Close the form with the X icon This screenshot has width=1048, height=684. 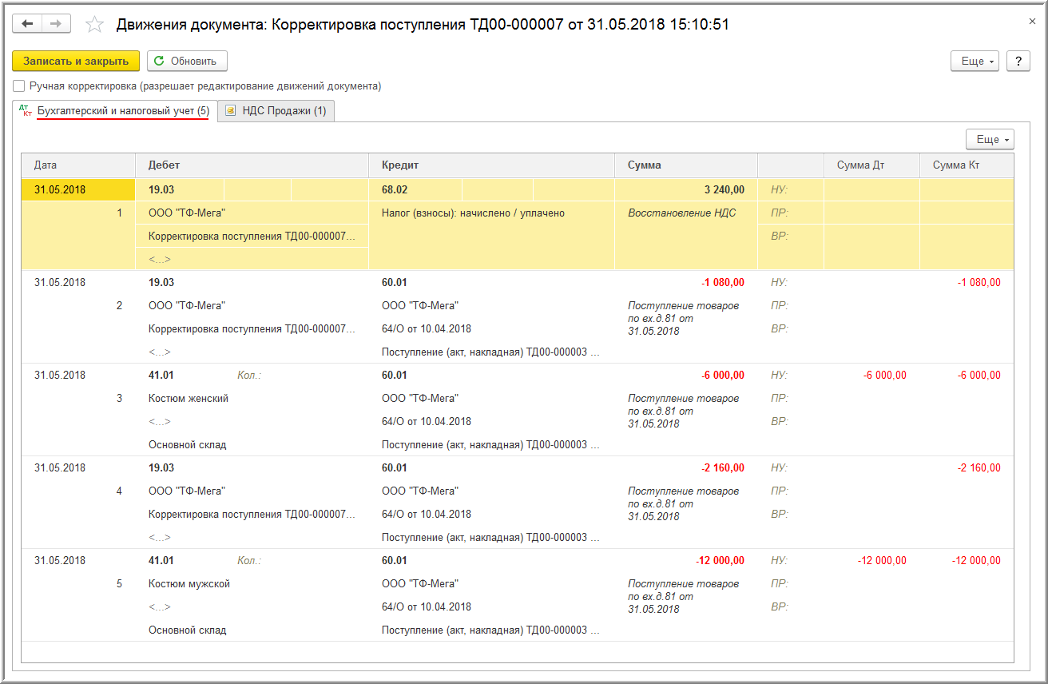pos(1032,22)
